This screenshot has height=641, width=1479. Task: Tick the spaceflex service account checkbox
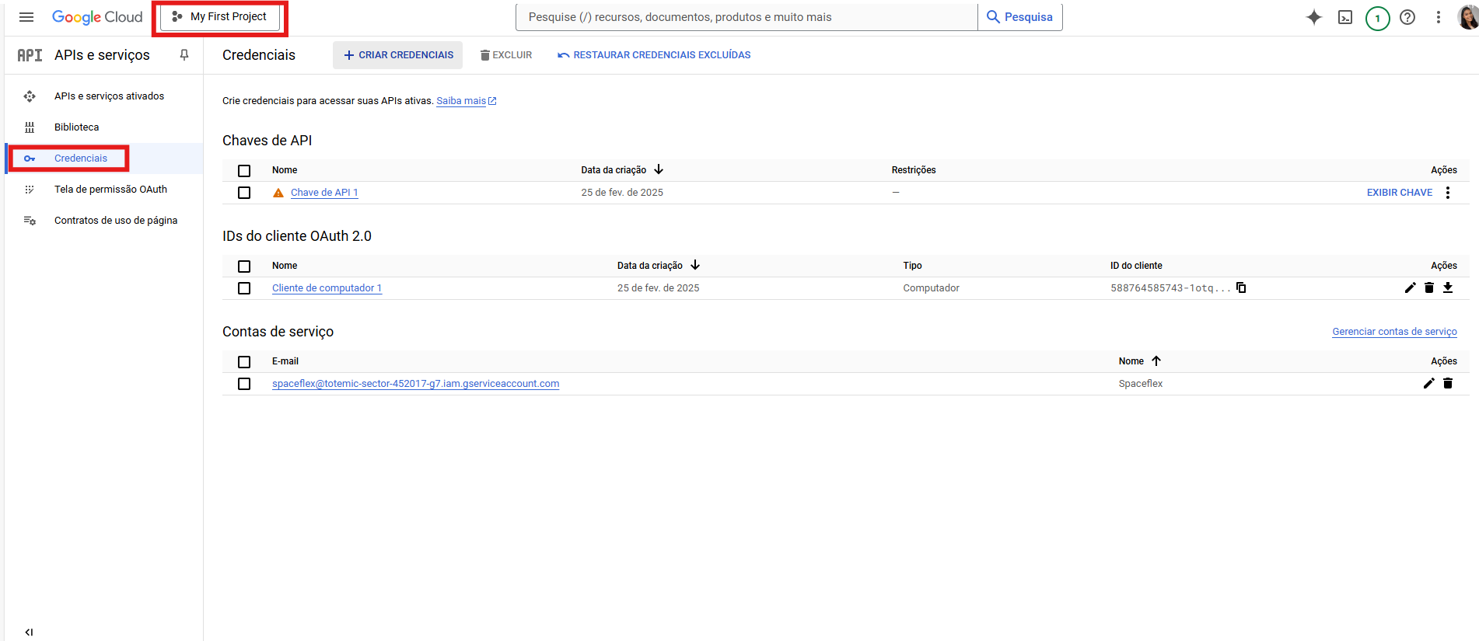[244, 384]
